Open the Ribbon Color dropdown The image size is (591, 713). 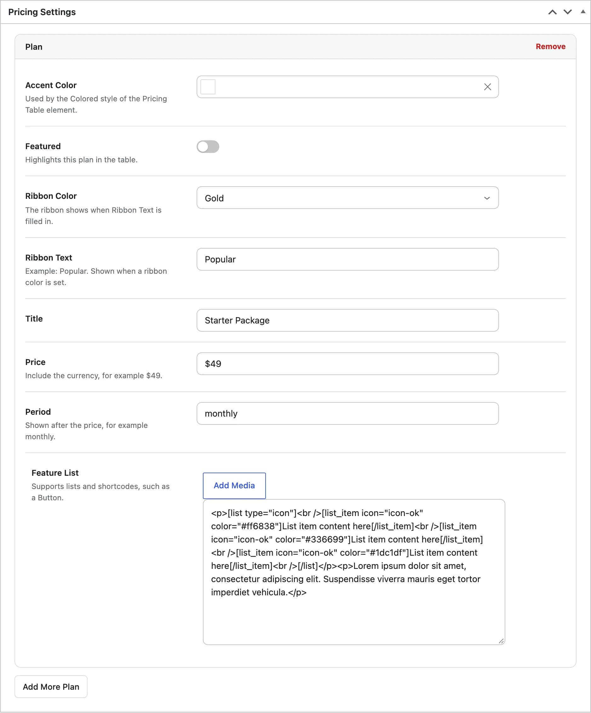(347, 198)
